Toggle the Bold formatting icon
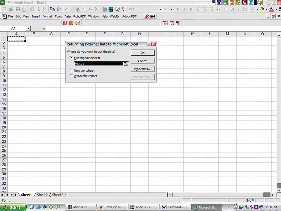 click(x=178, y=9)
